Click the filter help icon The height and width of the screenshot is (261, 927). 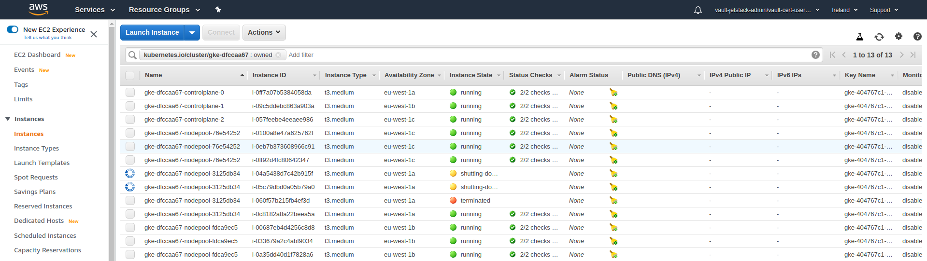click(815, 55)
